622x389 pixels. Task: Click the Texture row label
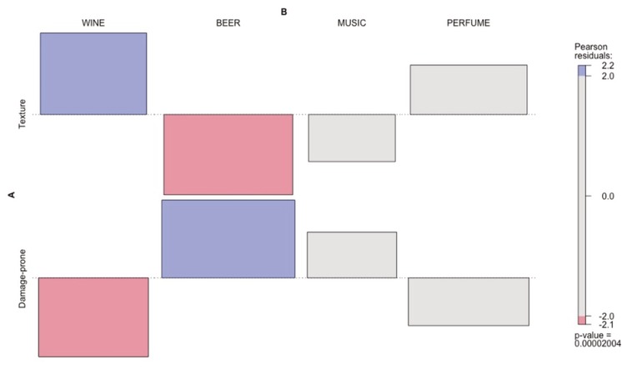pos(23,114)
